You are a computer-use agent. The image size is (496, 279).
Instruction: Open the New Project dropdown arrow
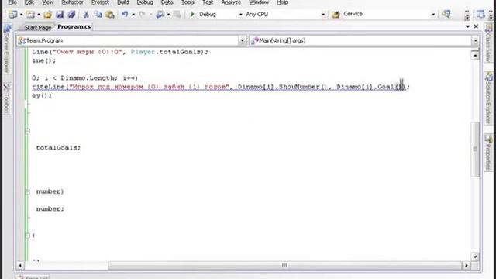point(21,15)
